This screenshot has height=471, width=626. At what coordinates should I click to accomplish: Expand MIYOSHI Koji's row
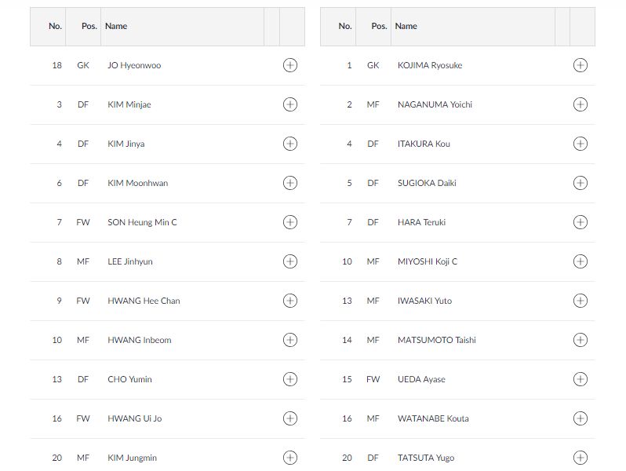click(581, 261)
